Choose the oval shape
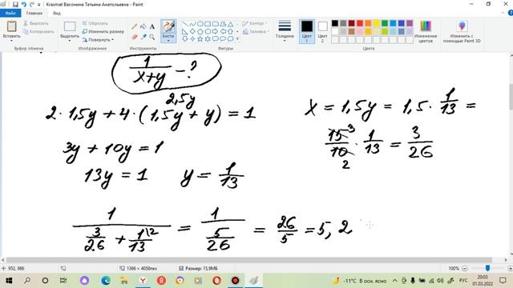 (x=200, y=24)
